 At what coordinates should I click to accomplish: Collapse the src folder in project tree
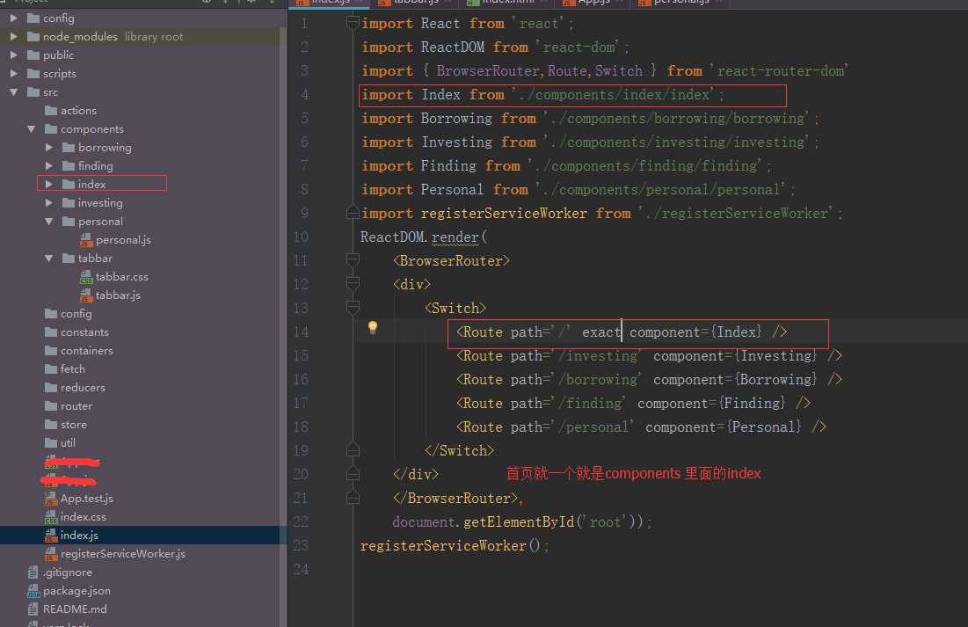point(14,92)
